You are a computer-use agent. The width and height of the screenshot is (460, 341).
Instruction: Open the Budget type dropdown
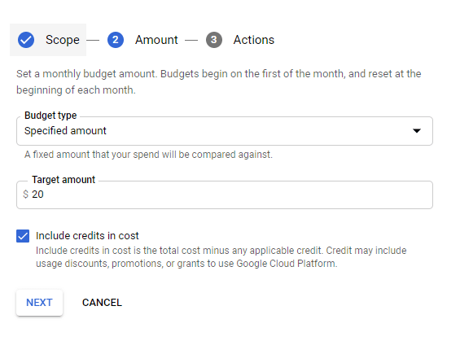point(225,131)
